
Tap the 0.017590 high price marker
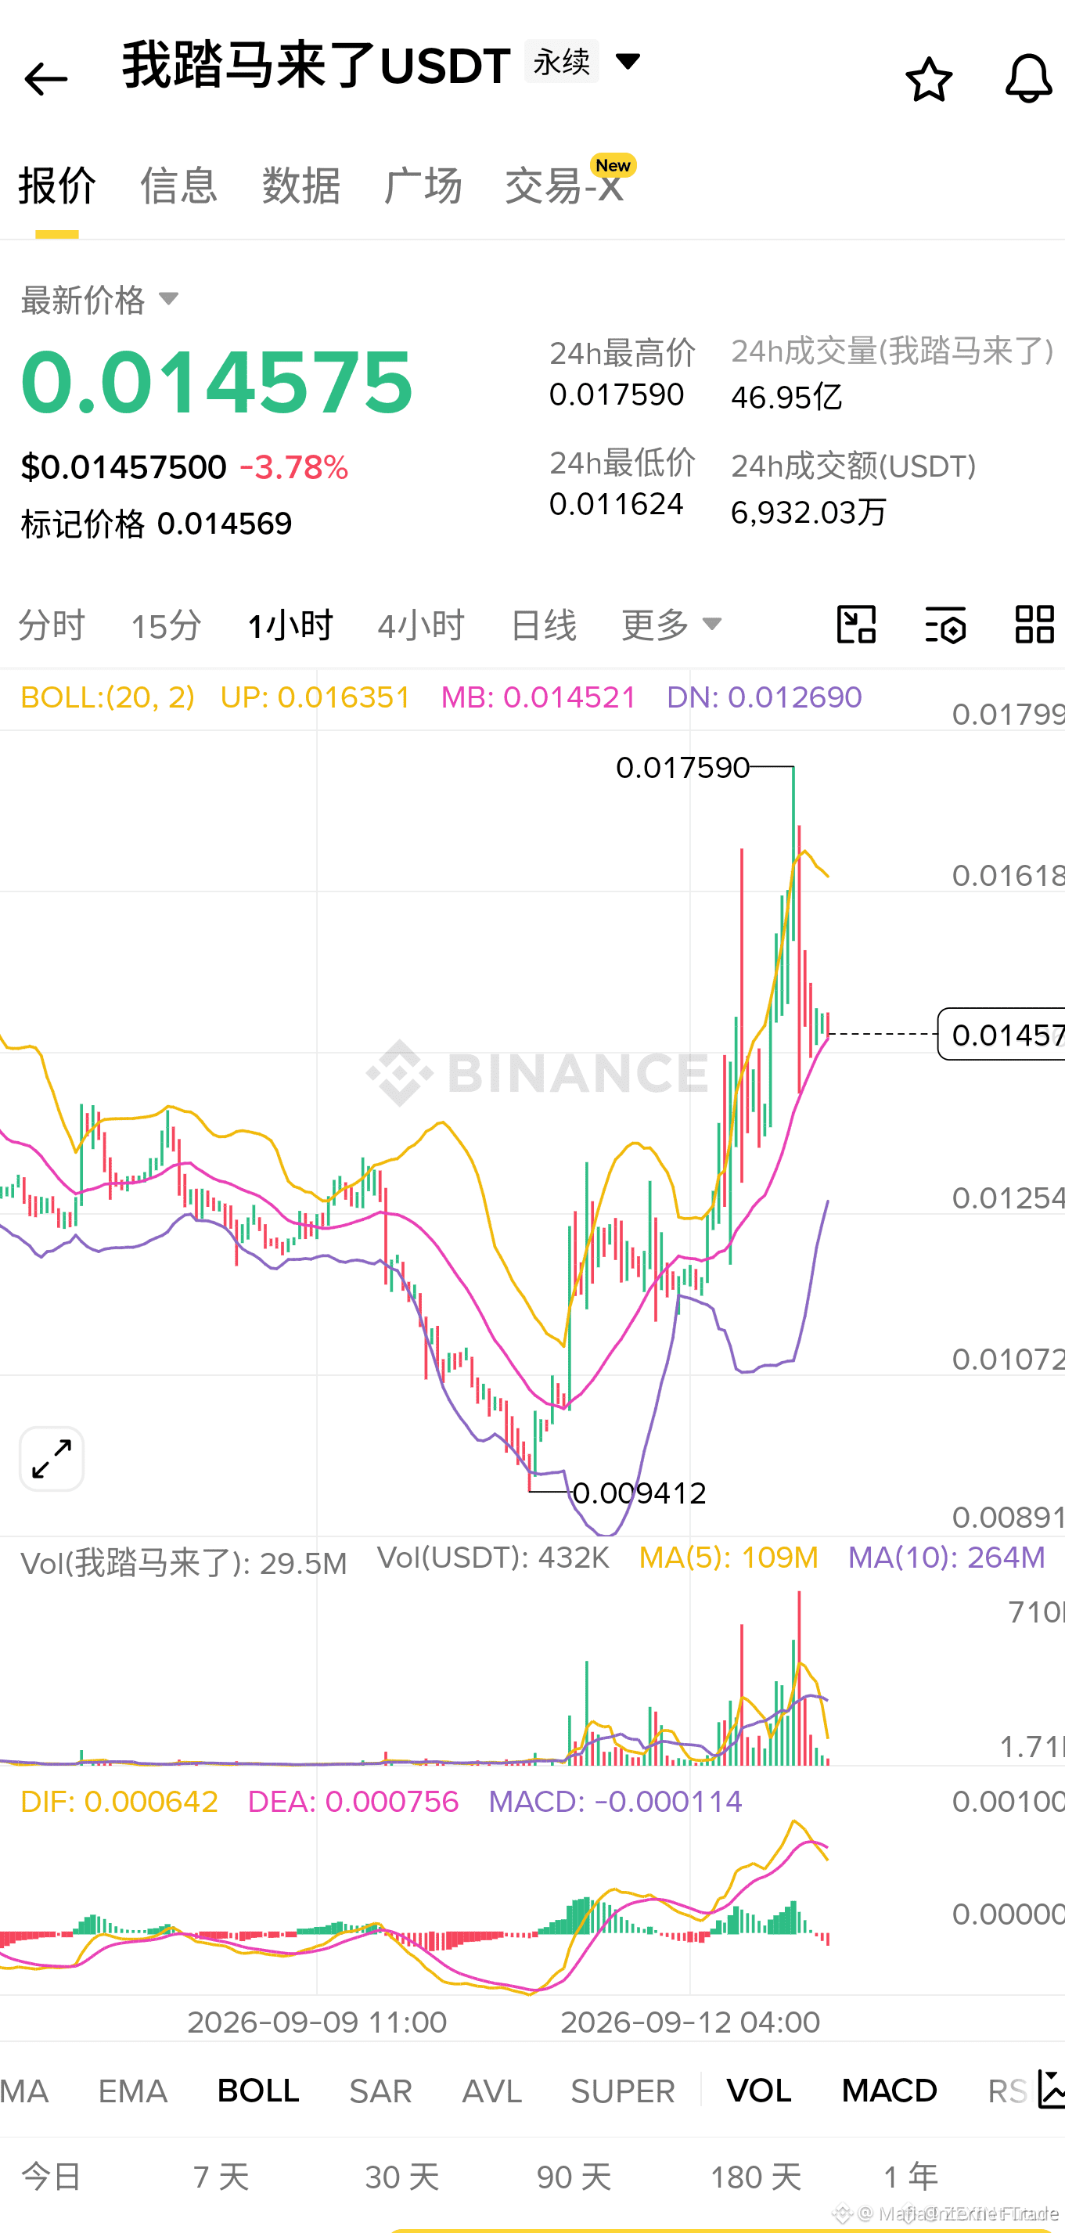point(682,767)
